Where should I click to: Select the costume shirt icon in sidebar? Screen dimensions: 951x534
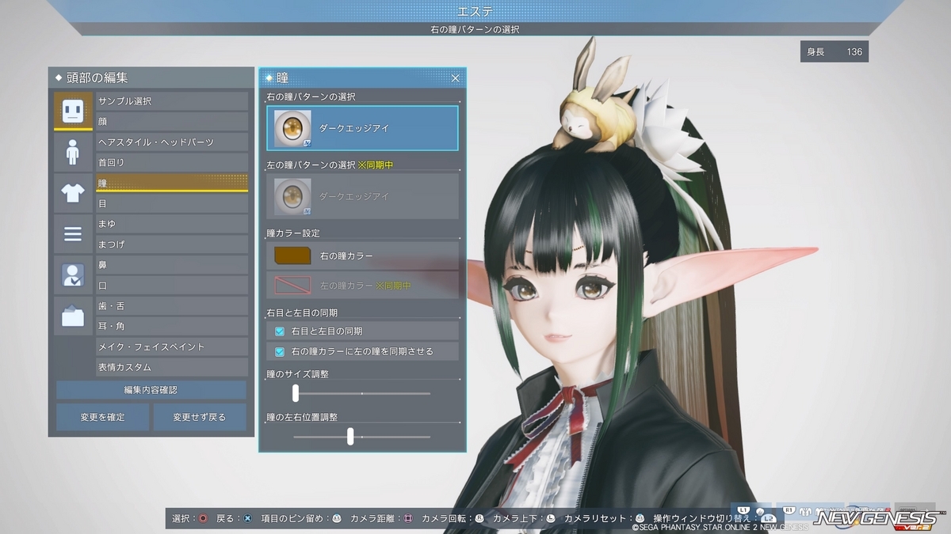pos(73,193)
